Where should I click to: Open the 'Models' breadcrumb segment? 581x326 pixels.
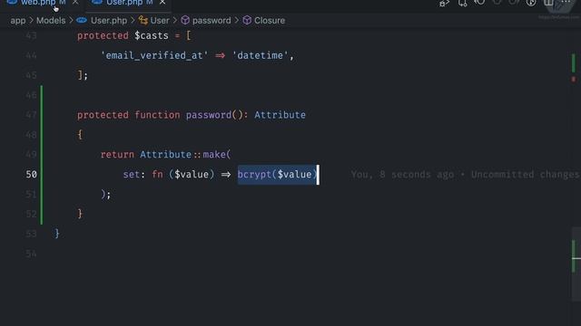(51, 21)
